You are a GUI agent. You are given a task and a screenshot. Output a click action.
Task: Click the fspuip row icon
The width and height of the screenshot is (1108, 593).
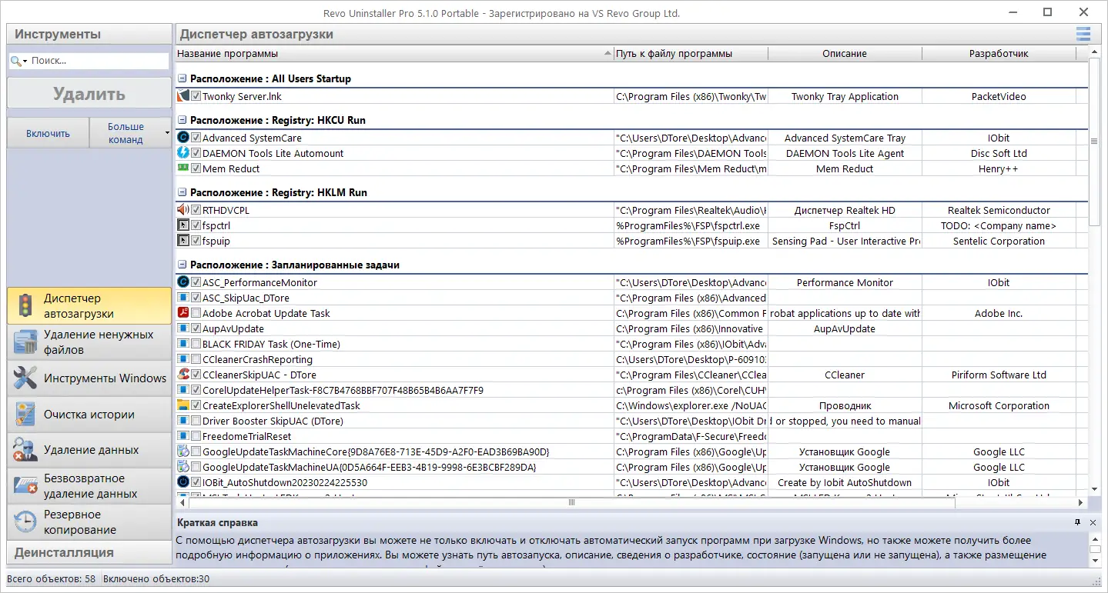pos(183,241)
